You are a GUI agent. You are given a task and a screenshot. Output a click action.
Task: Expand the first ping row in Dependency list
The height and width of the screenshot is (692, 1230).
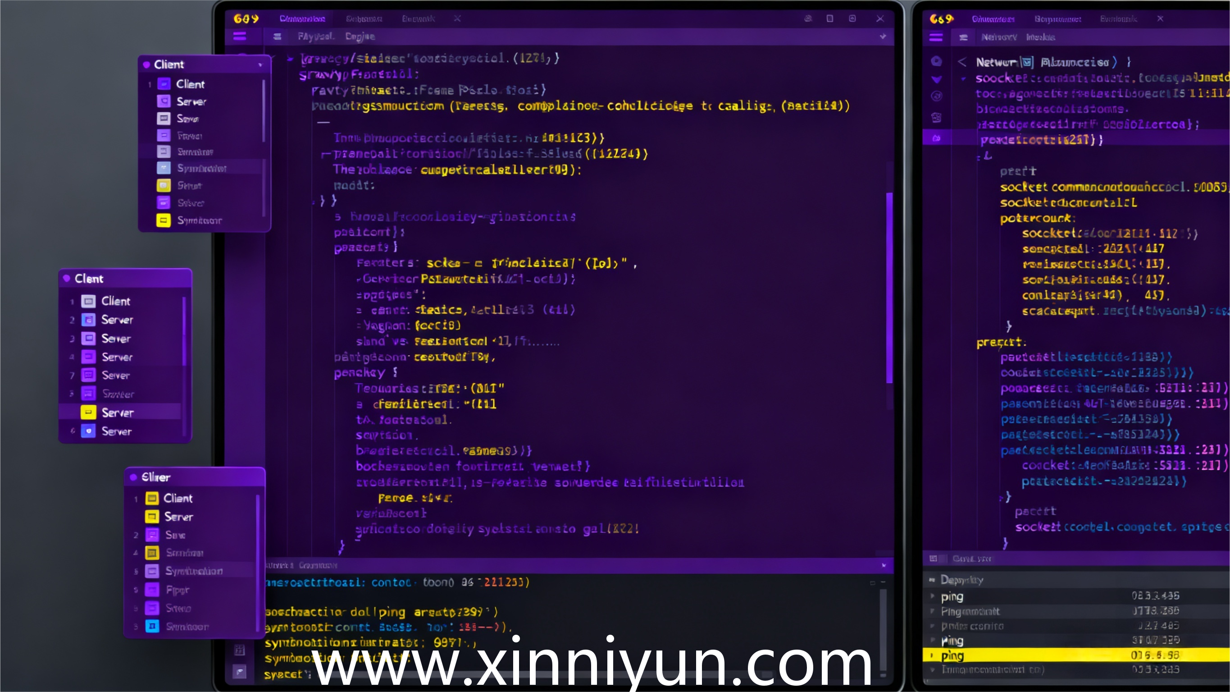[932, 596]
